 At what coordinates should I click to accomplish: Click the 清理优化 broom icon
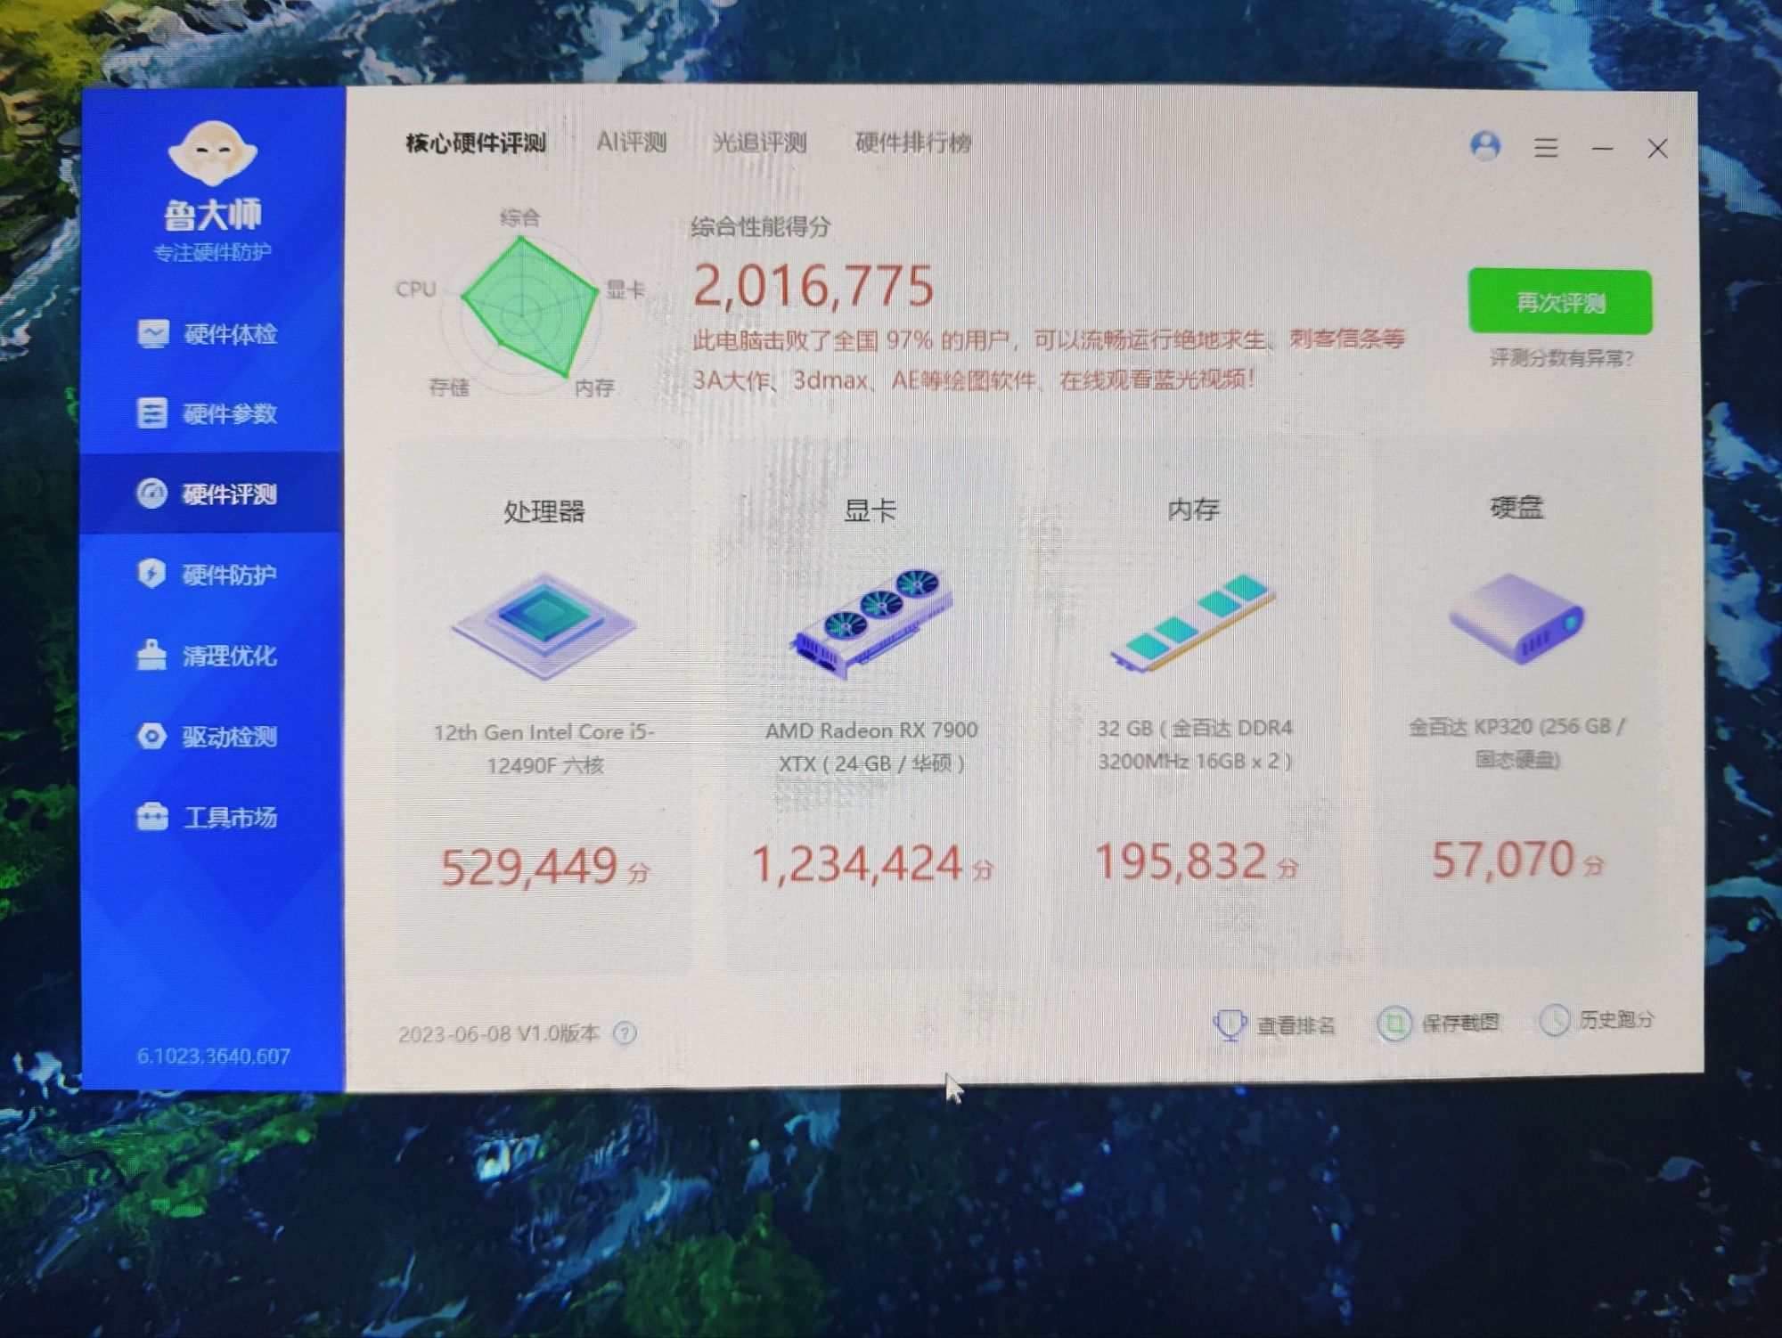(x=152, y=655)
